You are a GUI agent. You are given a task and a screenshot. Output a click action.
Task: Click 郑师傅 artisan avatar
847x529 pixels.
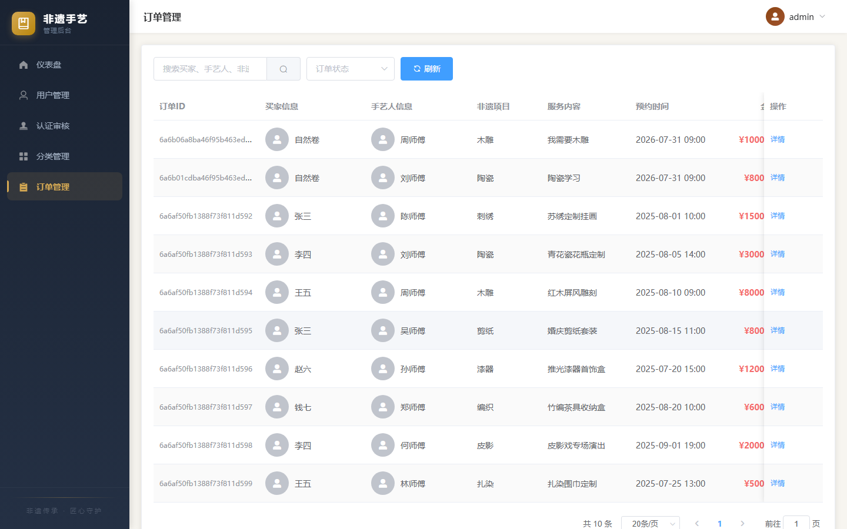(x=383, y=407)
